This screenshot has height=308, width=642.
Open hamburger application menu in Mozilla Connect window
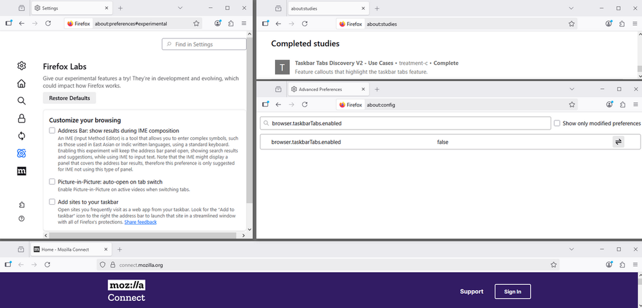tap(634, 264)
